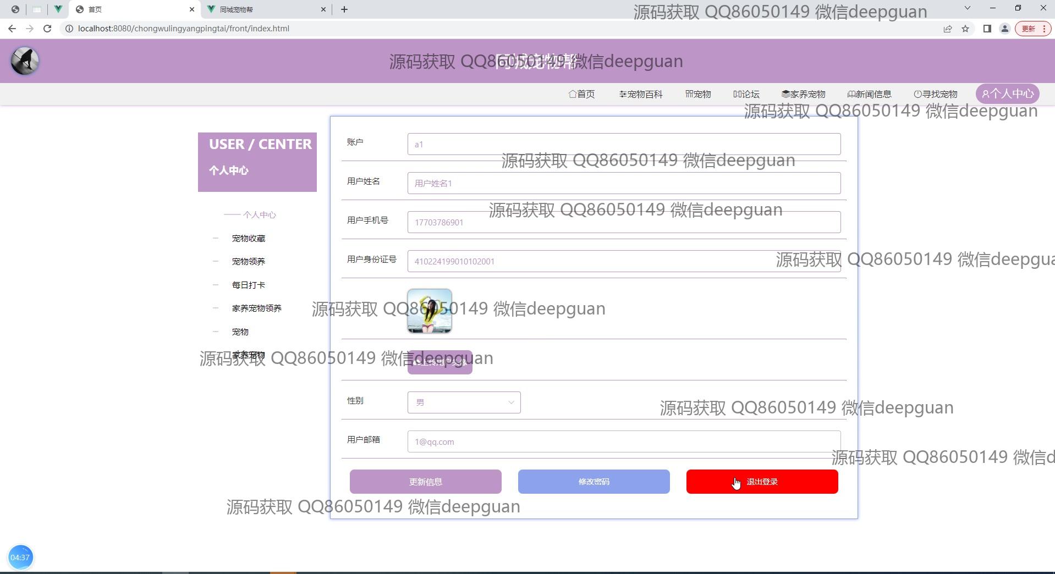
Task: Bookmark this page with the star icon
Action: pos(965,29)
